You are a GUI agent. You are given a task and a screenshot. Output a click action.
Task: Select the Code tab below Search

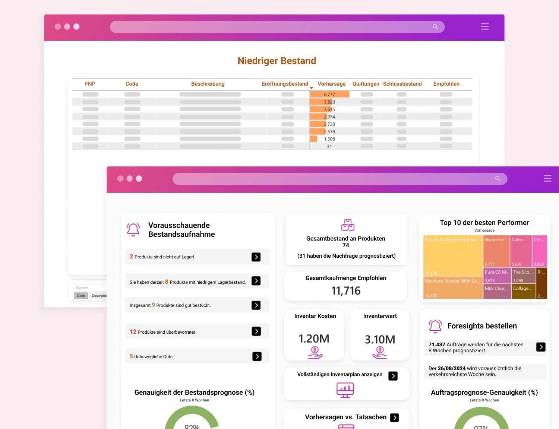81,296
